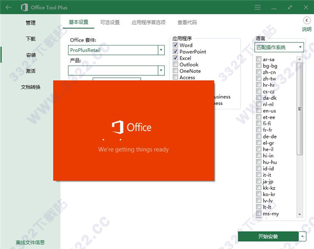Click the 说明 help label
314x249 pixels.
point(307,29)
